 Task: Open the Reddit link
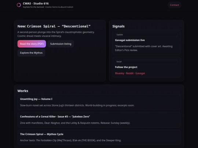tap(130, 73)
